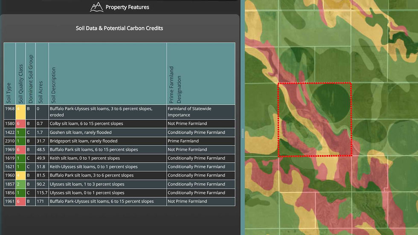Click Buffalo Park-Ulysses 6 to 15 percent description

coord(102,201)
